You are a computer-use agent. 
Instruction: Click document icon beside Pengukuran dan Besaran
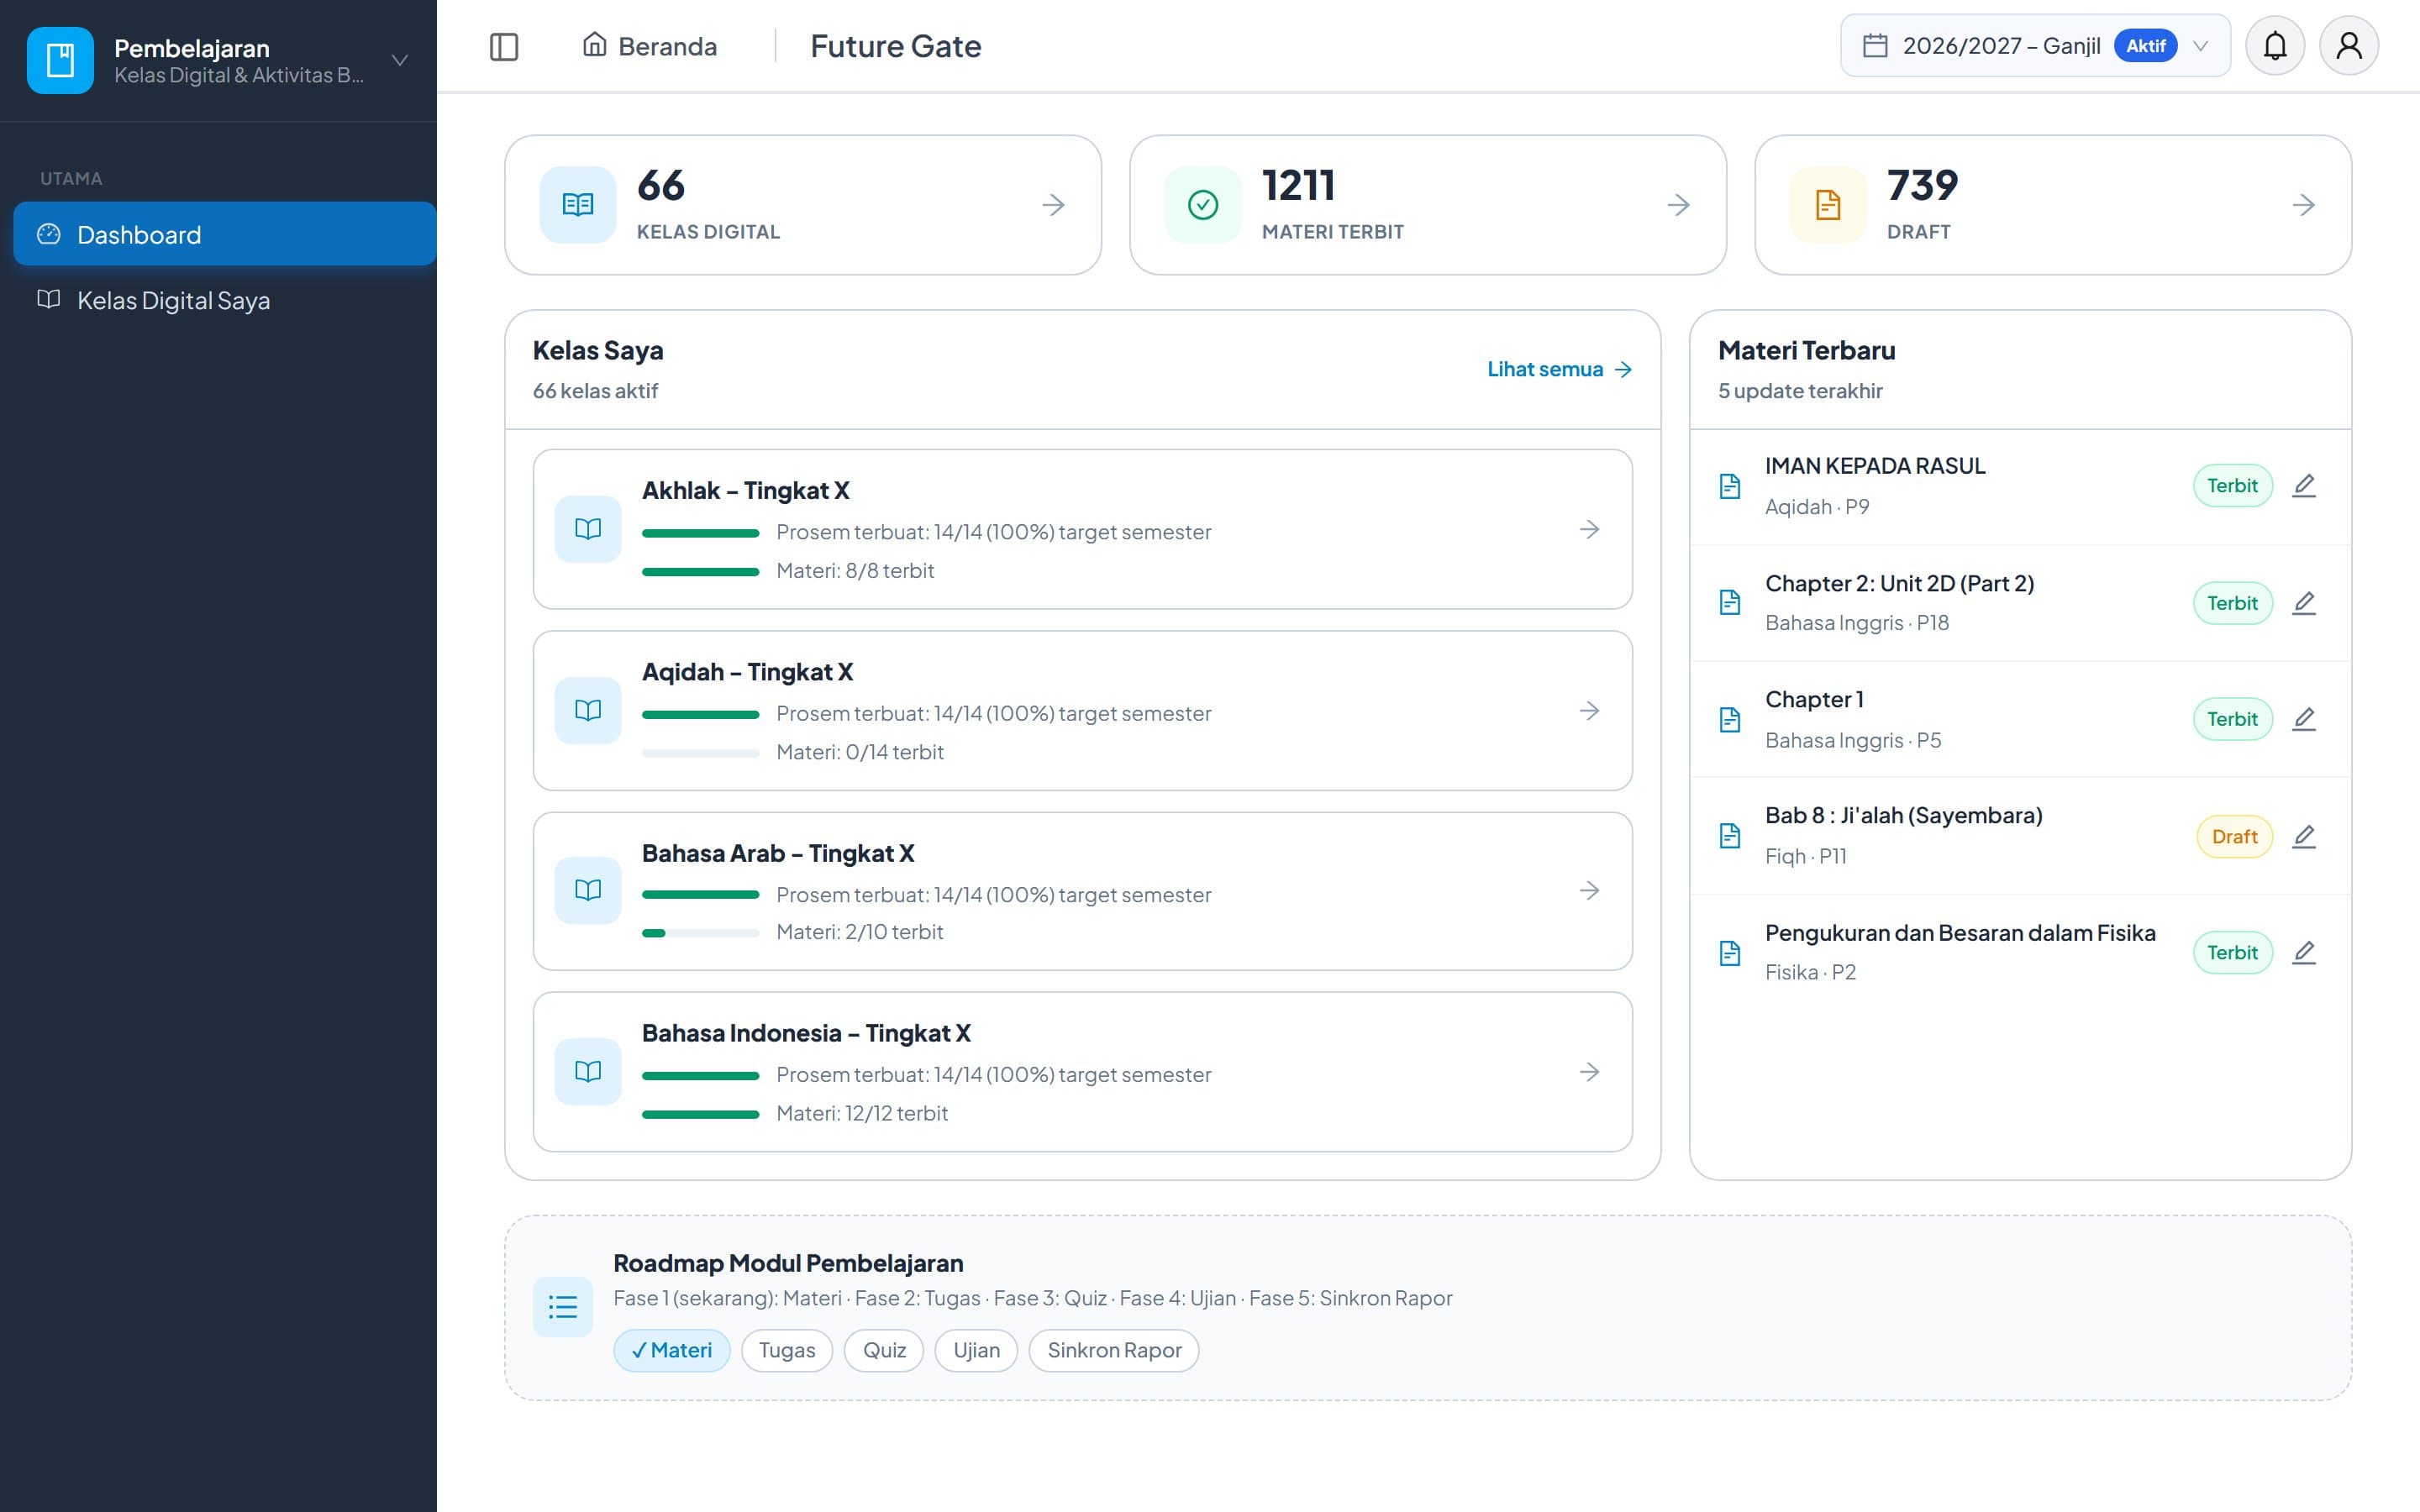1730,953
